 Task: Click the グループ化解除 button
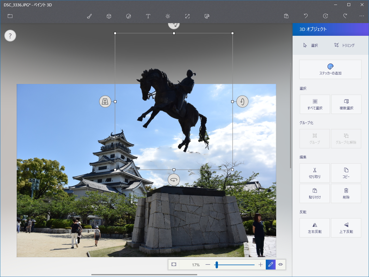pyautogui.click(x=346, y=138)
